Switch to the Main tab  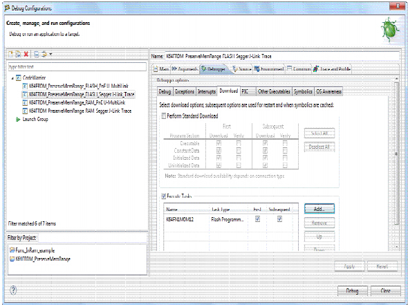(161, 69)
